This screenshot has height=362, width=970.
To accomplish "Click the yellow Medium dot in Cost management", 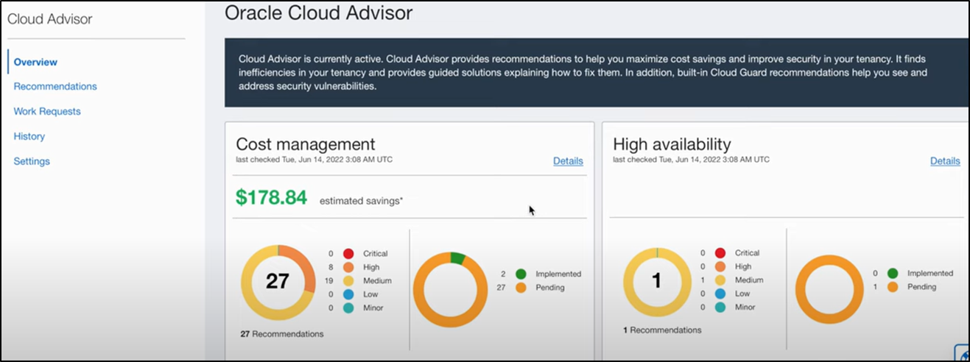I will (x=350, y=280).
